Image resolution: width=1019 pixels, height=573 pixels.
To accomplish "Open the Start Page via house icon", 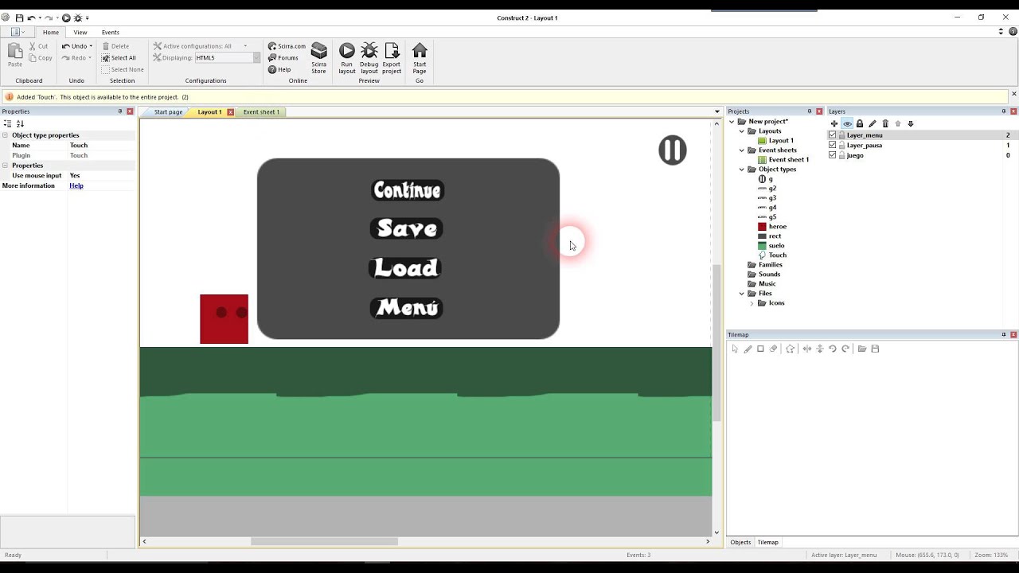I will 420,52.
